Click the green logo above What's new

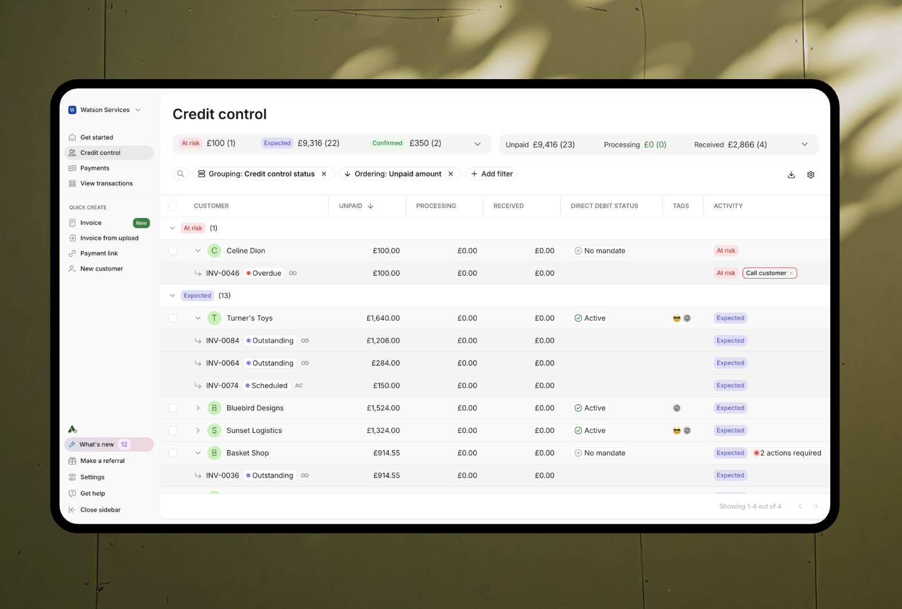[72, 429]
